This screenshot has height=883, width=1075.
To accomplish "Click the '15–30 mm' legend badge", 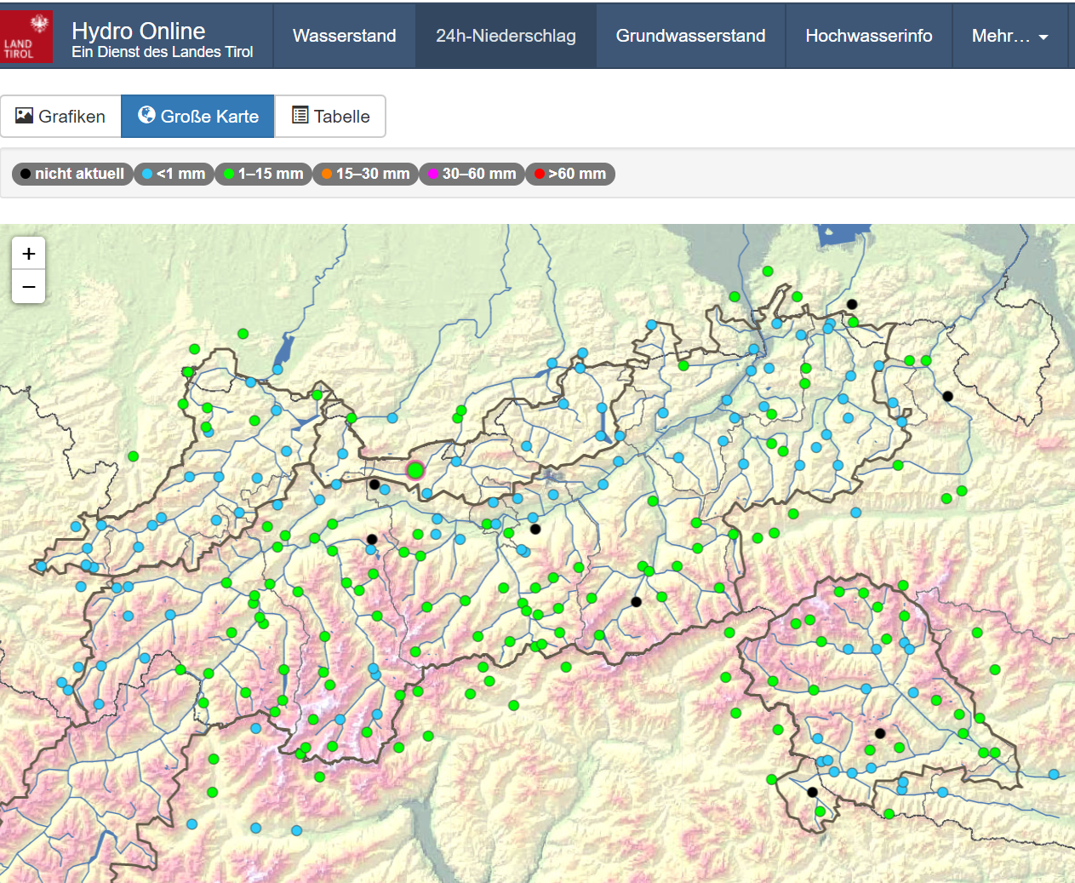I will point(365,174).
